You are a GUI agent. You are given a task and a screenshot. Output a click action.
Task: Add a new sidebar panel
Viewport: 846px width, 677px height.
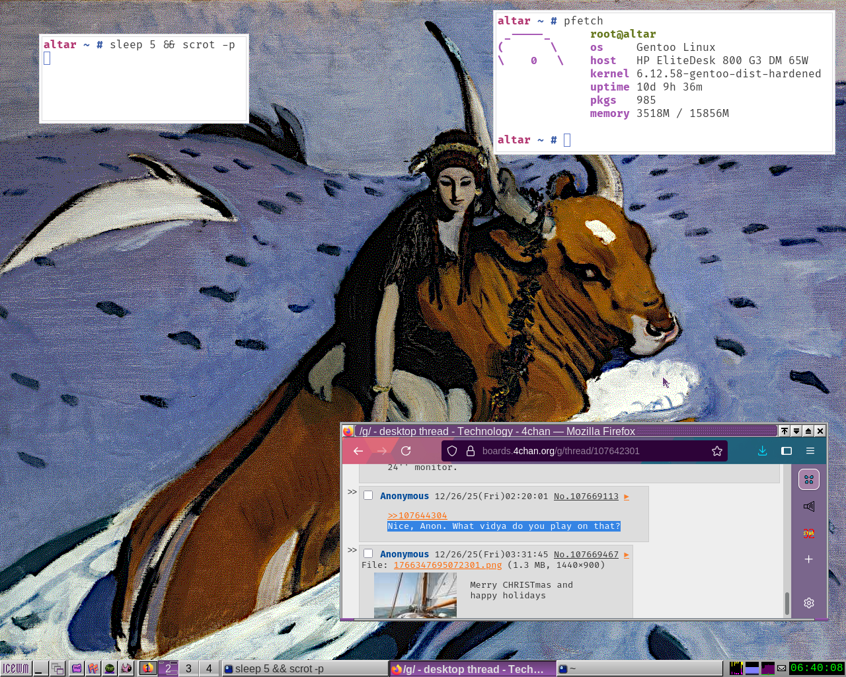[809, 559]
